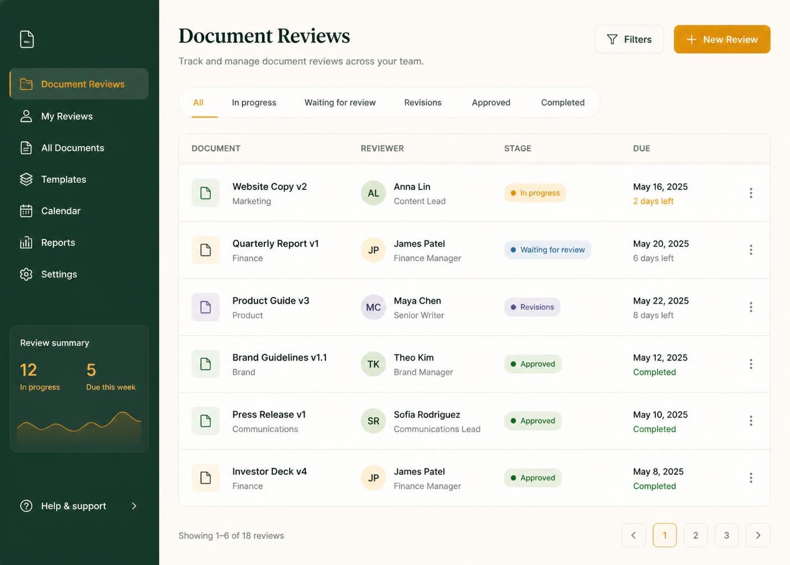
Task: Create a New Review
Action: [722, 39]
